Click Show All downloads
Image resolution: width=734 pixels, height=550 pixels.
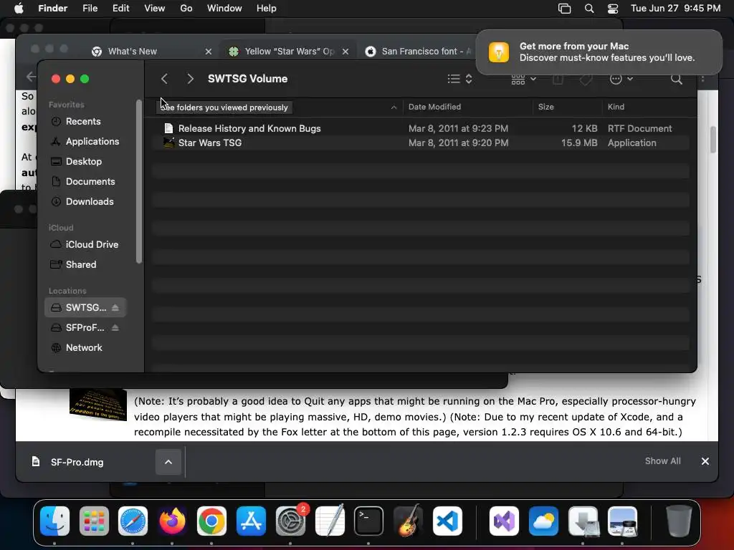[x=662, y=461]
